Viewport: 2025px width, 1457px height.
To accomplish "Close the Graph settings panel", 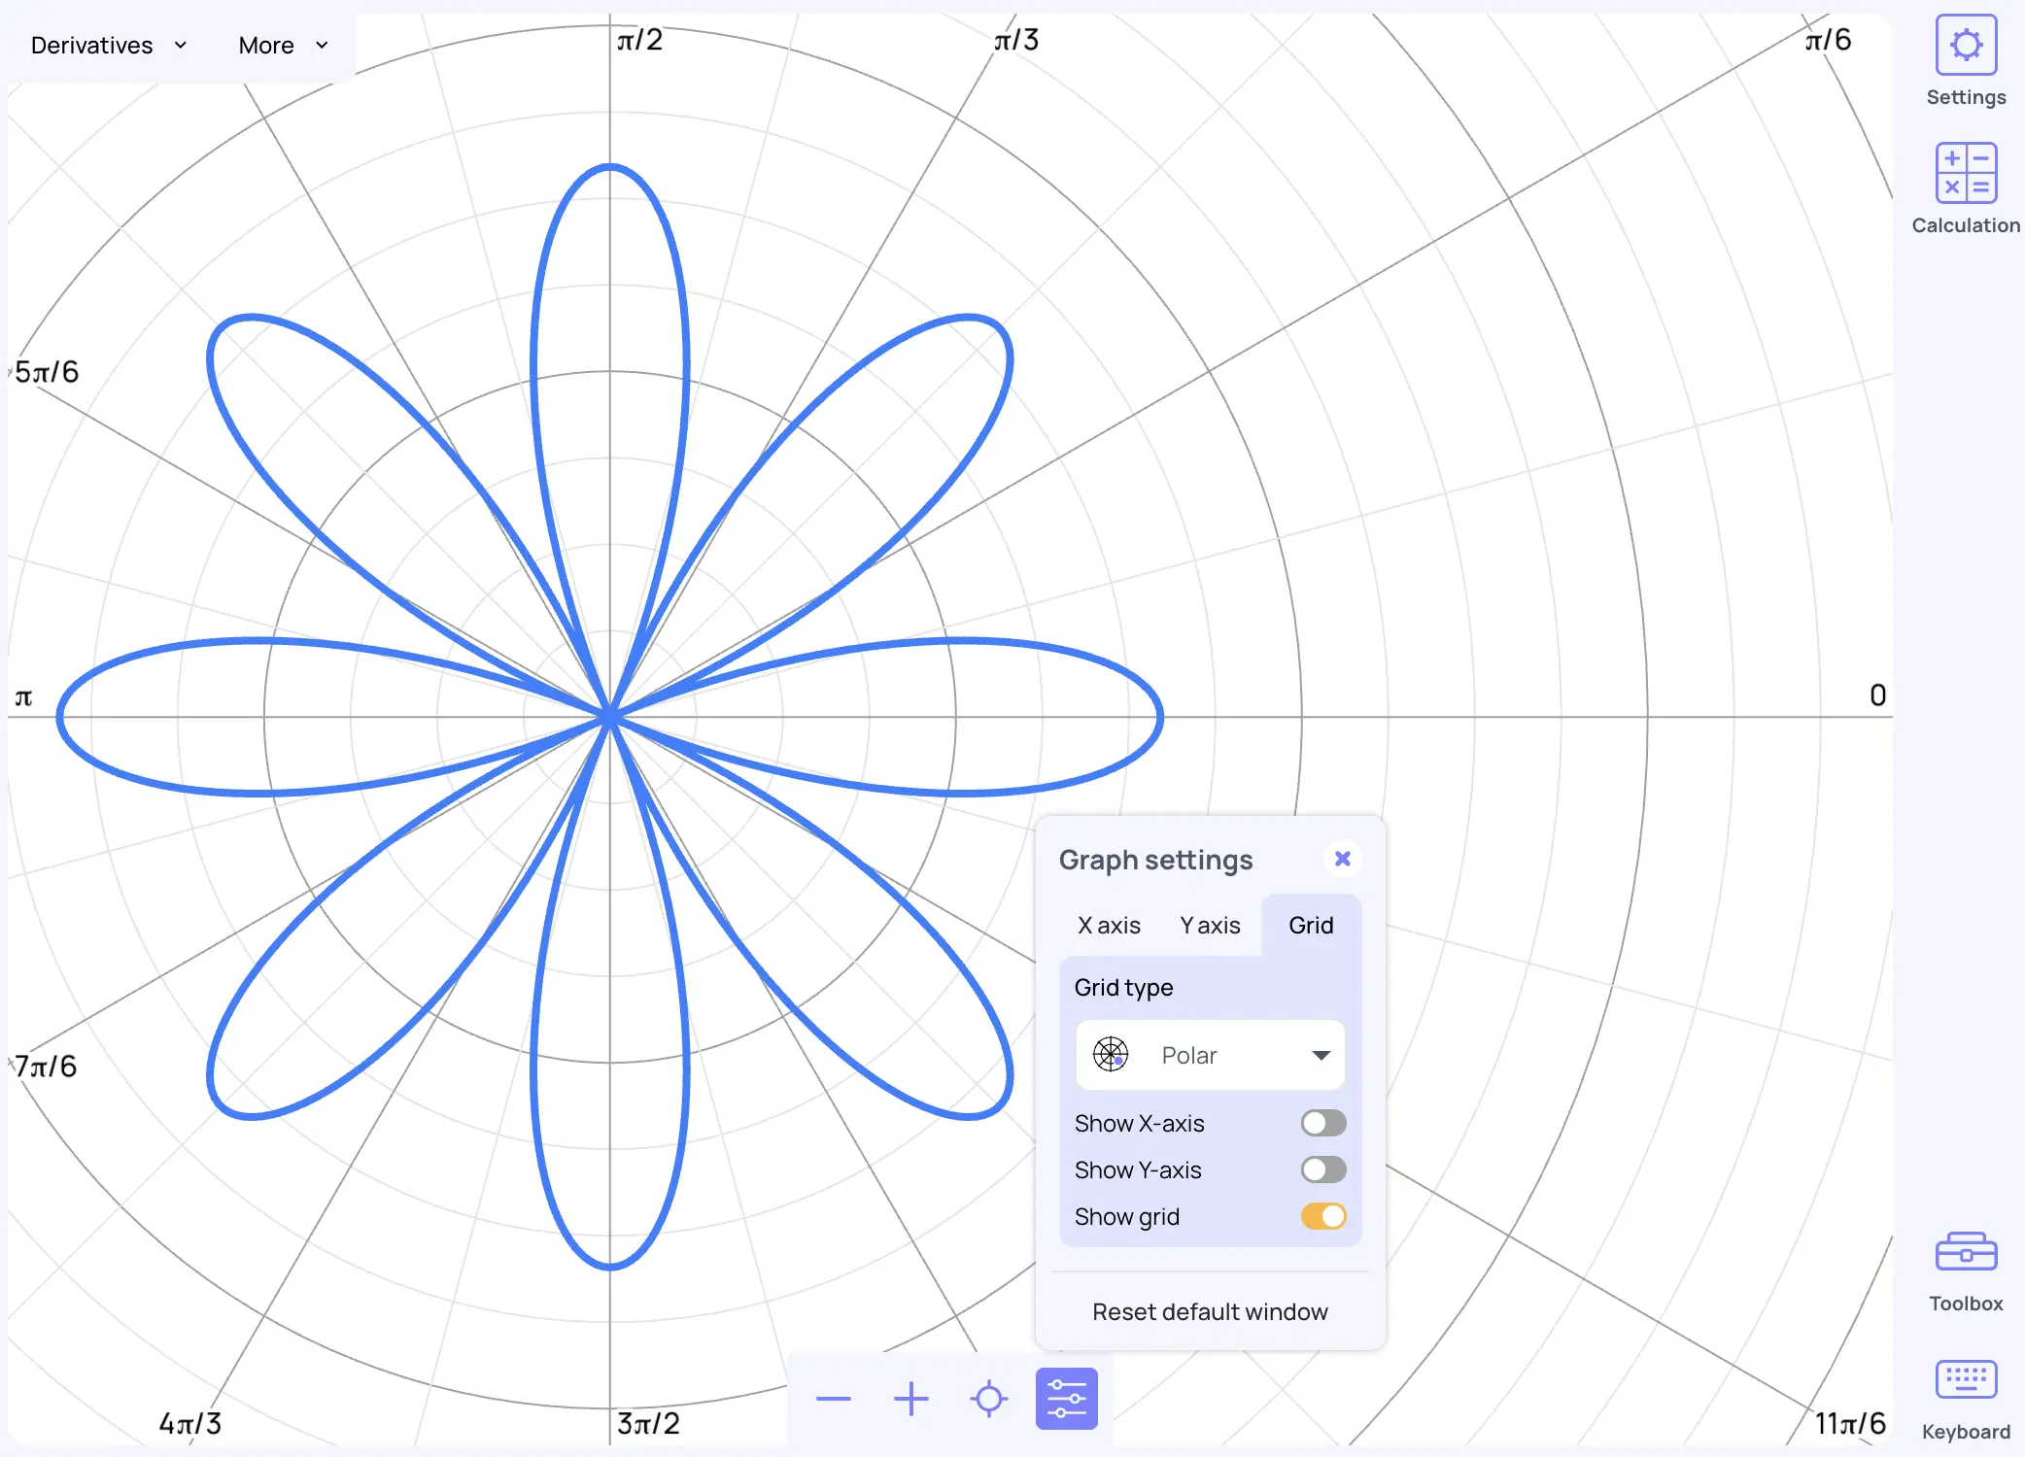I will (x=1343, y=859).
